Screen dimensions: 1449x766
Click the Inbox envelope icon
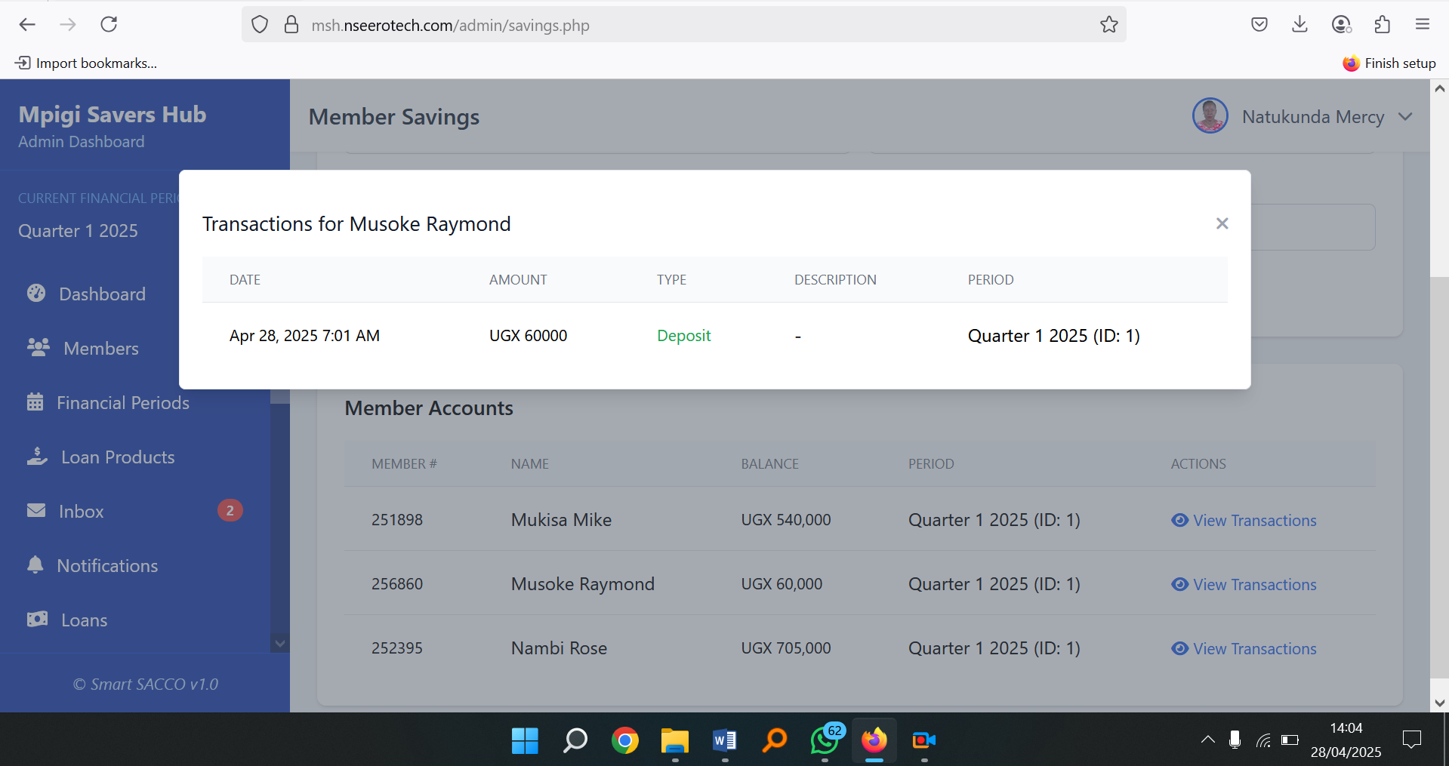pos(36,511)
